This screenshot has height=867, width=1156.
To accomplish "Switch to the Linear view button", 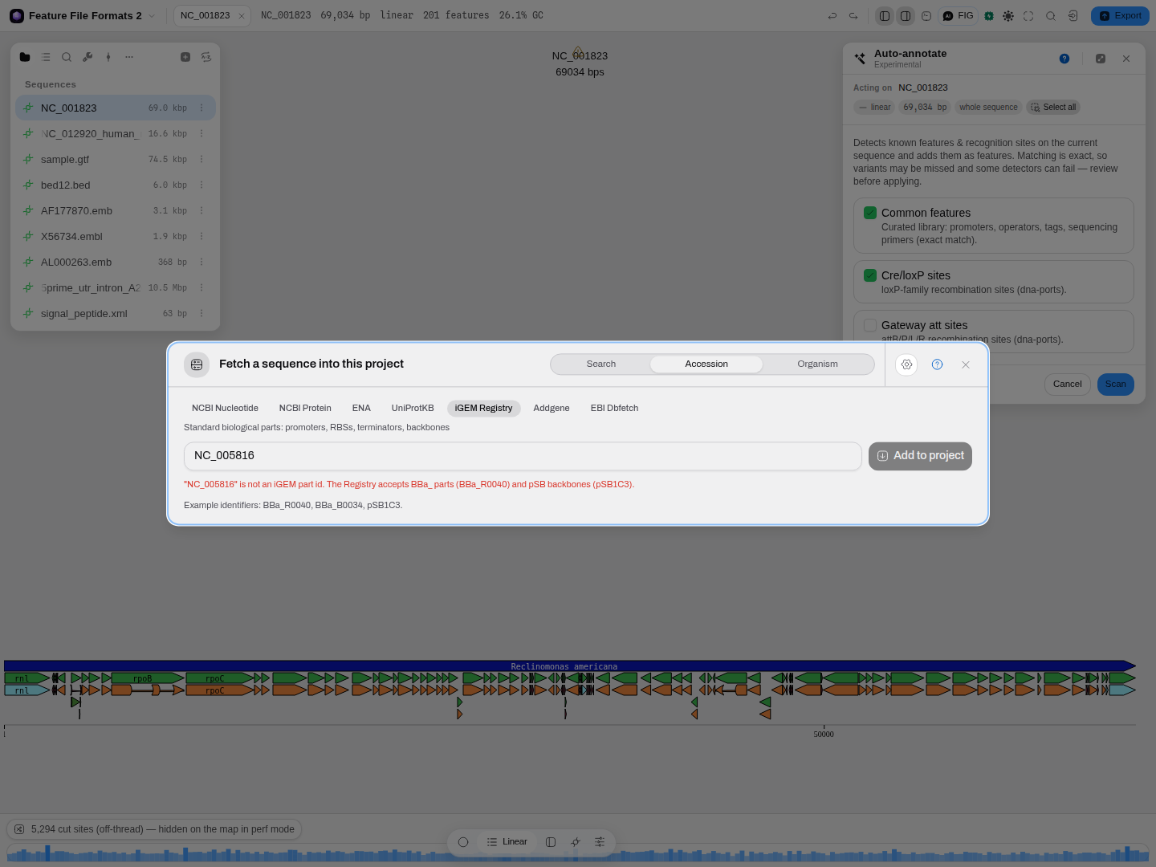I will coord(507,842).
